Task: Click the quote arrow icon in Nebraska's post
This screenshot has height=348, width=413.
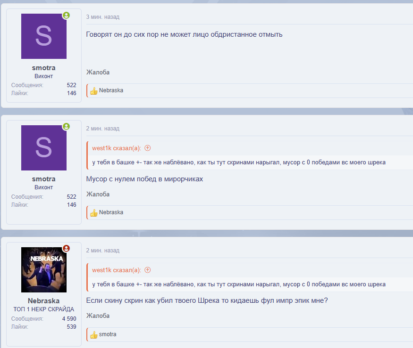Action: pos(148,270)
